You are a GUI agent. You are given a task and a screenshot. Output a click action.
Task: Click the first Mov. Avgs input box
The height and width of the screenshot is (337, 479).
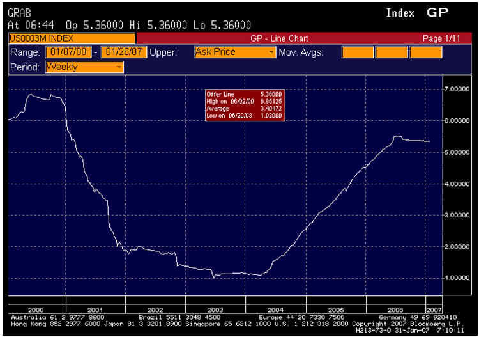point(357,52)
